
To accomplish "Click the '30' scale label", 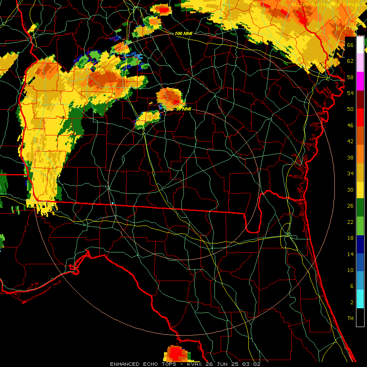I will 350,190.
